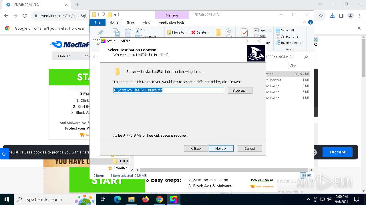Open a new Chrome tab
The image size is (366, 205).
coord(77,5)
